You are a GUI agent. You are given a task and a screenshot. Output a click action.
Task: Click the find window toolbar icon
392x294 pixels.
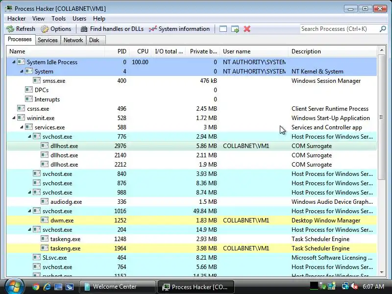223,29
